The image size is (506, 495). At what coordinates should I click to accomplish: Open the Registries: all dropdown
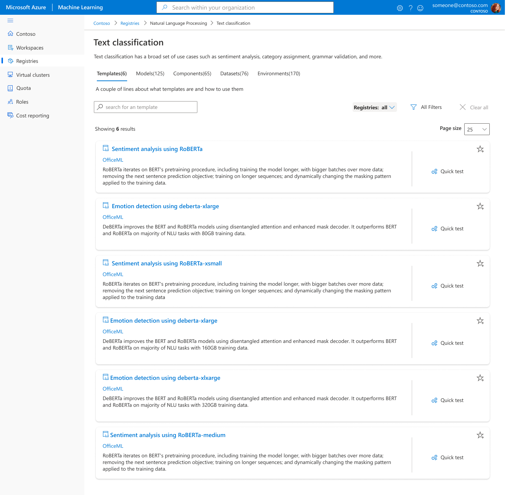click(374, 107)
